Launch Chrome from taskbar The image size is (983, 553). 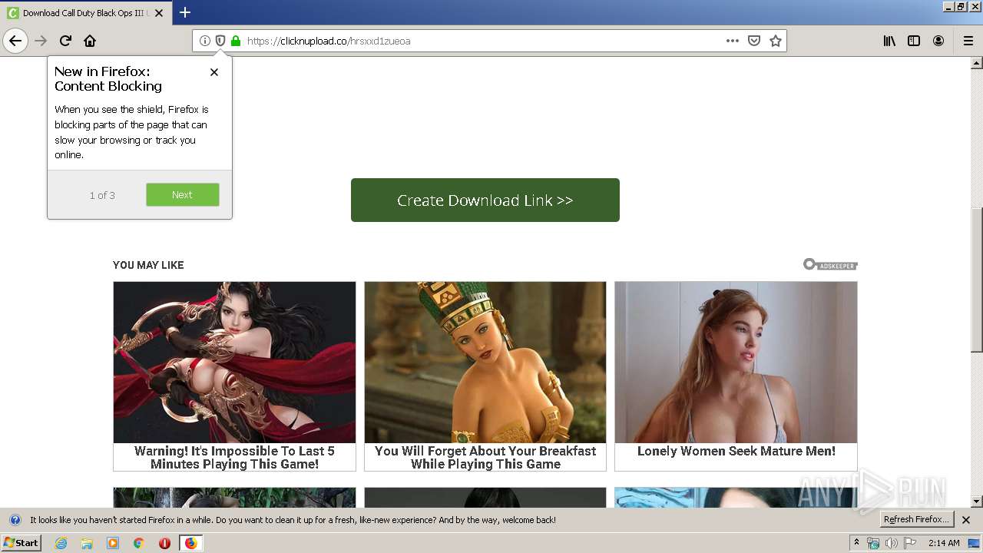pyautogui.click(x=139, y=543)
